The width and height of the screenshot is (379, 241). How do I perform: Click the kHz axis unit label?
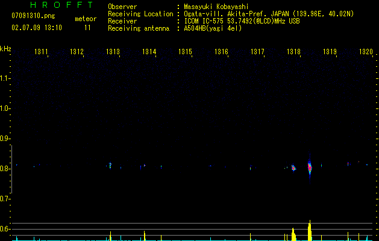5,49
